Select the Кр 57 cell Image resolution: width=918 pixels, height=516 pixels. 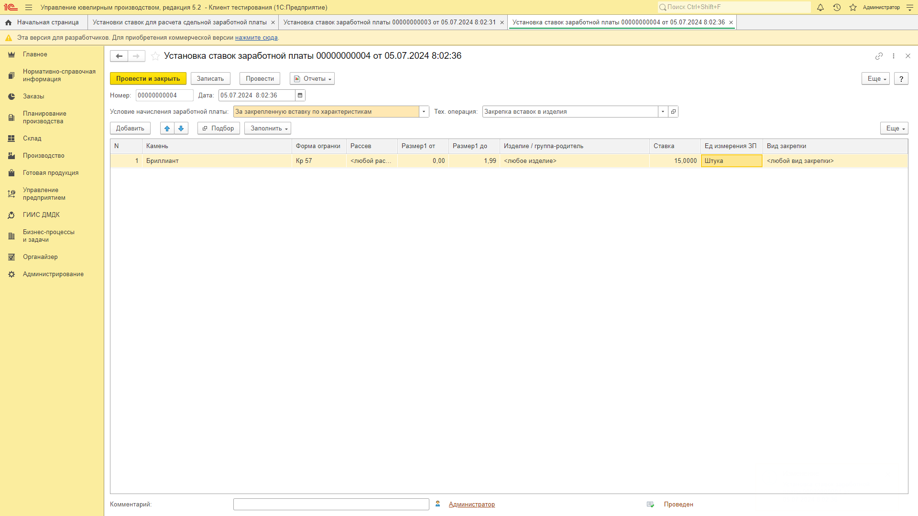pos(319,161)
